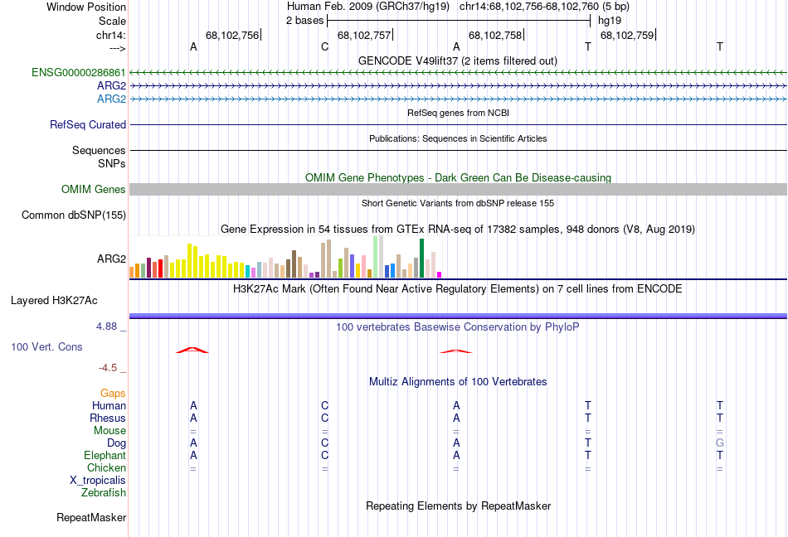This screenshot has width=788, height=537.
Task: Click the C base in ruler sequence
Action: [324, 47]
